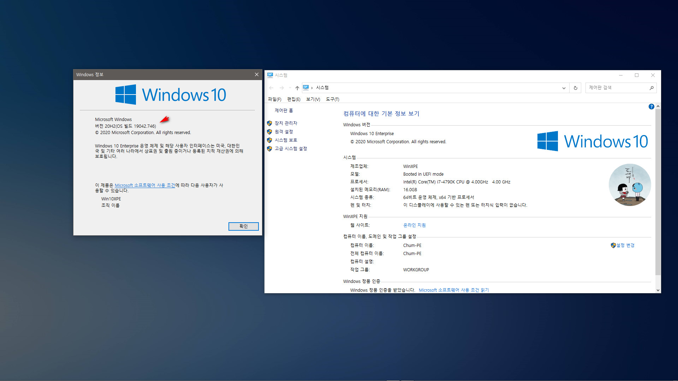Click the 온라인 지원 link

click(x=415, y=225)
